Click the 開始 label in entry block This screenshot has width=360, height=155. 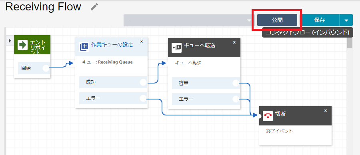[26, 68]
